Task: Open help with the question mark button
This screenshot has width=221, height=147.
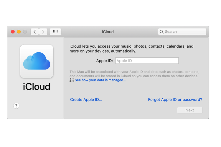Action: tap(17, 106)
